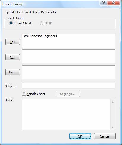Click San Francisco Engineers in To field
The width and height of the screenshot is (122, 145).
(39, 36)
